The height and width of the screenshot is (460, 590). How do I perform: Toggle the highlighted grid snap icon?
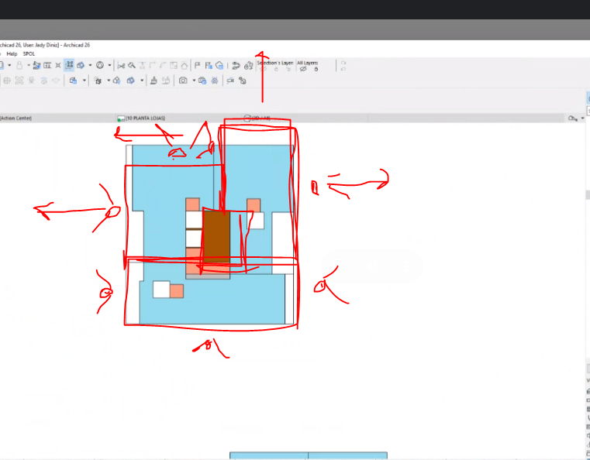click(x=69, y=66)
